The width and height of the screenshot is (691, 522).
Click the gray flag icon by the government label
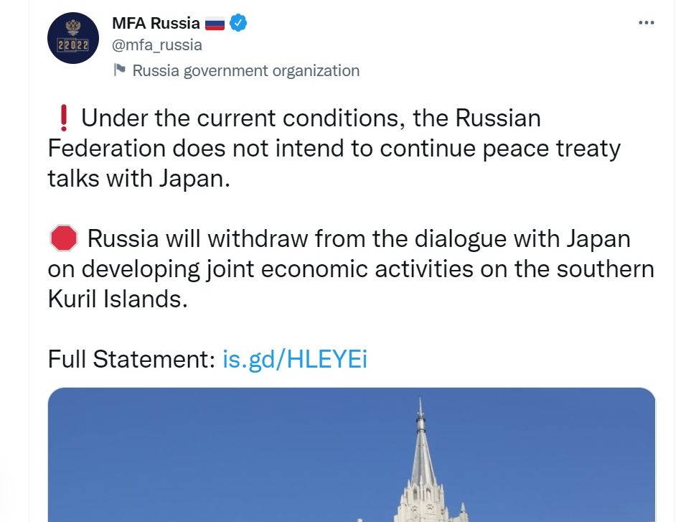click(120, 70)
